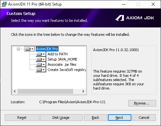Click the install location path text
This screenshot has width=161, height=126.
pos(72,102)
